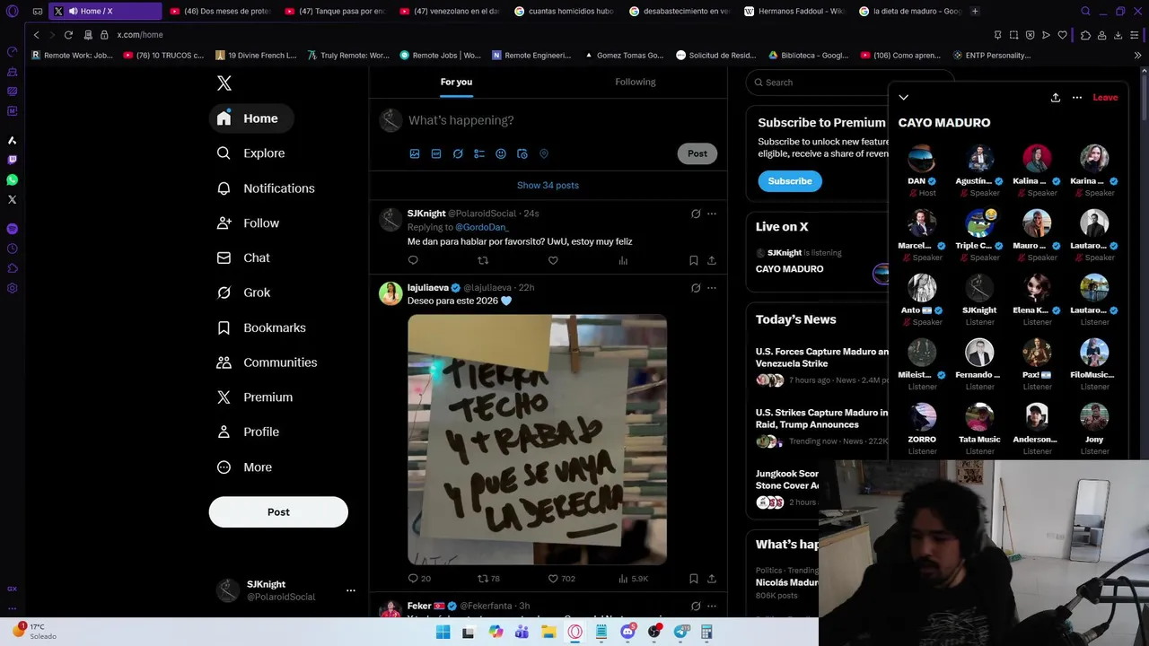The width and height of the screenshot is (1149, 646).
Task: Open the Tierra Techo y Trabajo image
Action: 537,440
